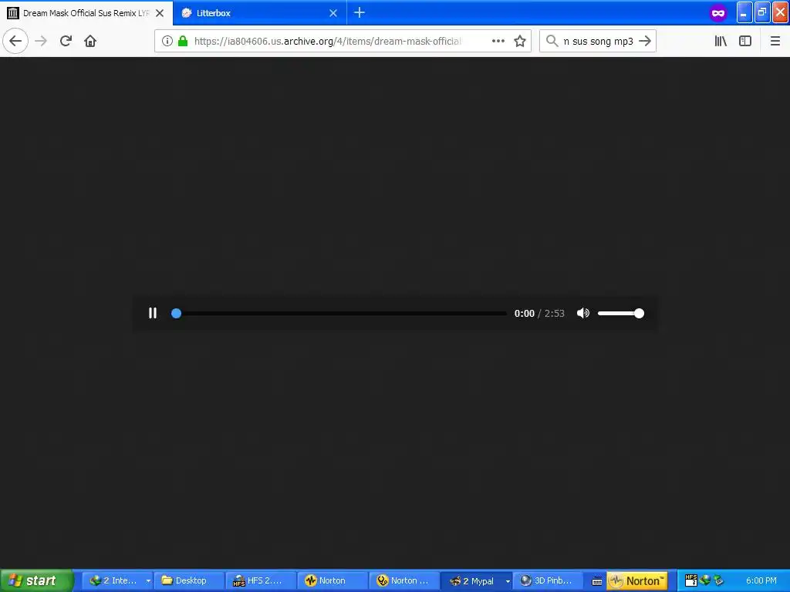The image size is (790, 592).
Task: Expand the Internet Explorer taskbar group arrow
Action: click(x=148, y=580)
